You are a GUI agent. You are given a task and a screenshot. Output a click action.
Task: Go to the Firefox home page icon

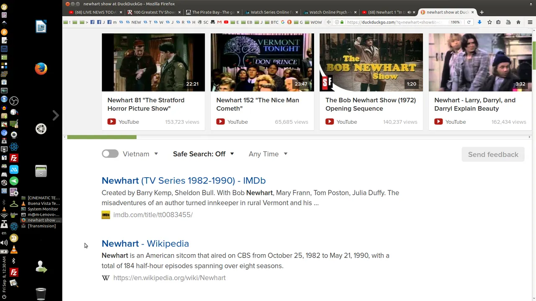click(518, 22)
